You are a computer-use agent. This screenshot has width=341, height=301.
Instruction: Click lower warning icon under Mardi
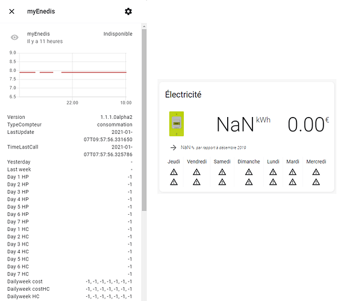293,182
